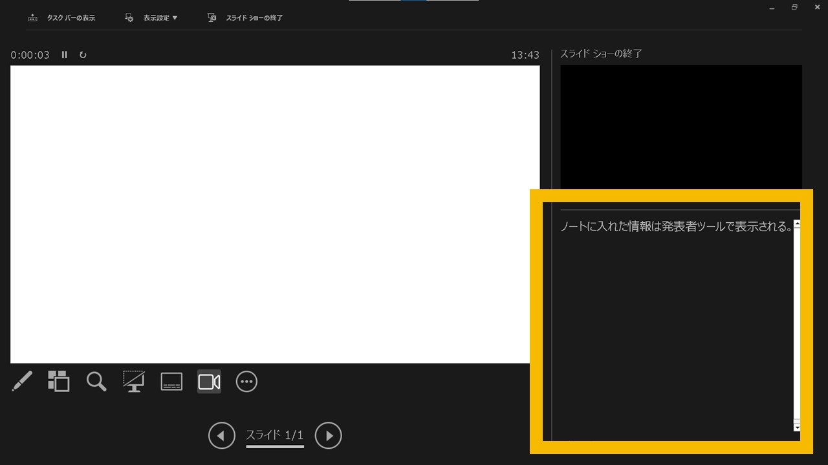Open more slideshow options via ellipsis icon

[246, 381]
